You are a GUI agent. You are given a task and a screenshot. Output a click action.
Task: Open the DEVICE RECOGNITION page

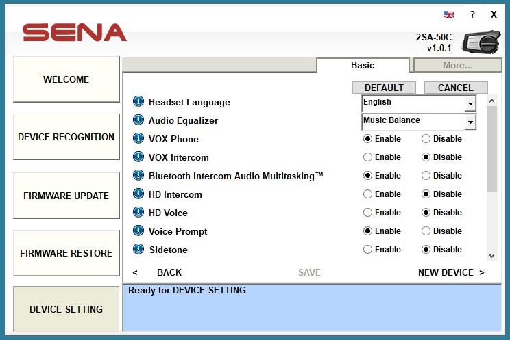coord(66,137)
